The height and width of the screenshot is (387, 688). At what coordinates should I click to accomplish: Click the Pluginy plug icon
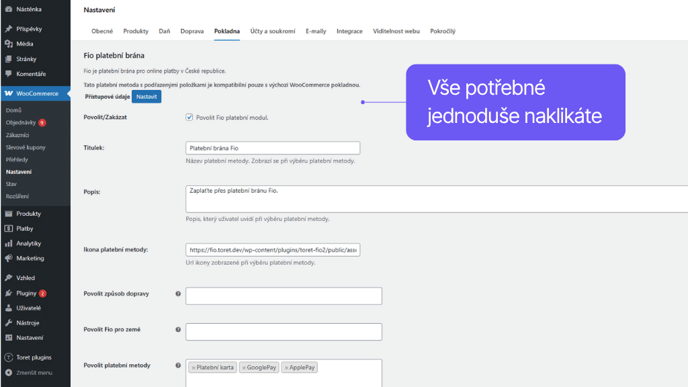tap(8, 293)
